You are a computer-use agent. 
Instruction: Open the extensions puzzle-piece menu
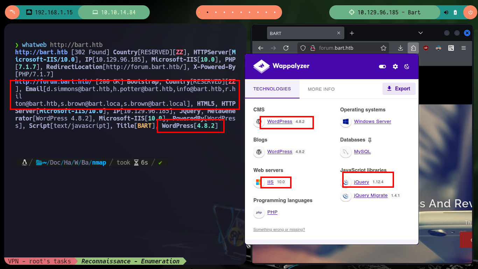pyautogui.click(x=413, y=48)
